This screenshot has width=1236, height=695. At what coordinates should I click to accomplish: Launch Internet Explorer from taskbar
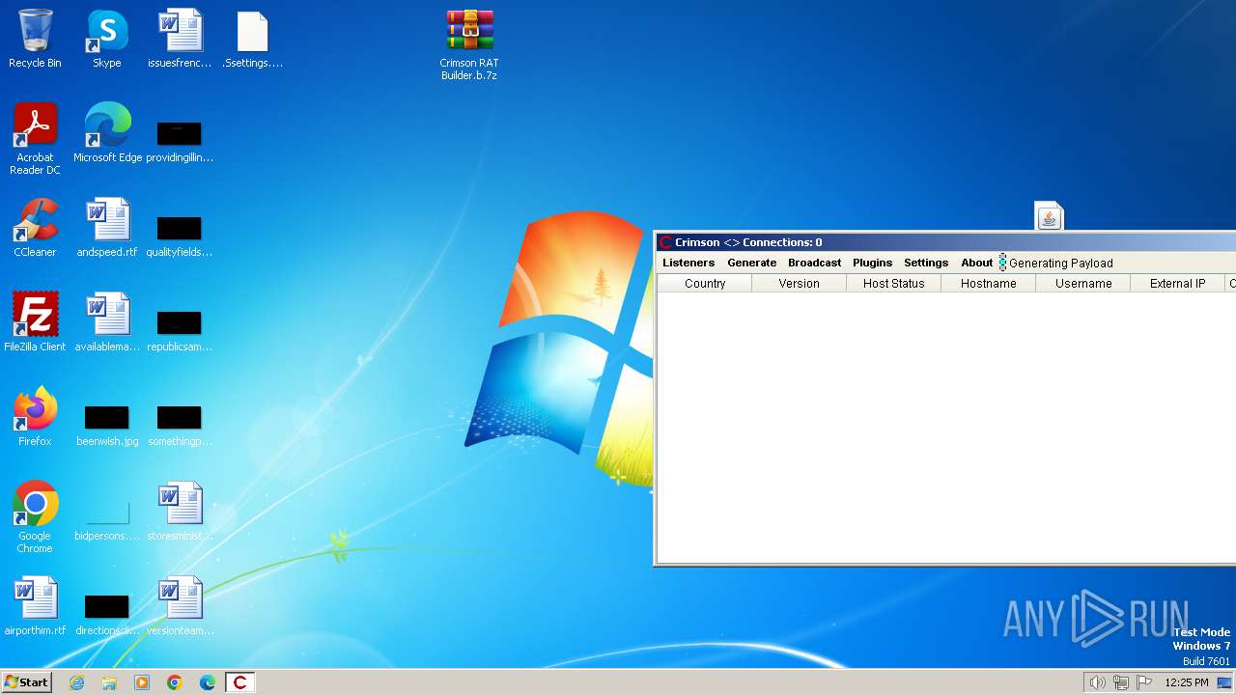76,682
